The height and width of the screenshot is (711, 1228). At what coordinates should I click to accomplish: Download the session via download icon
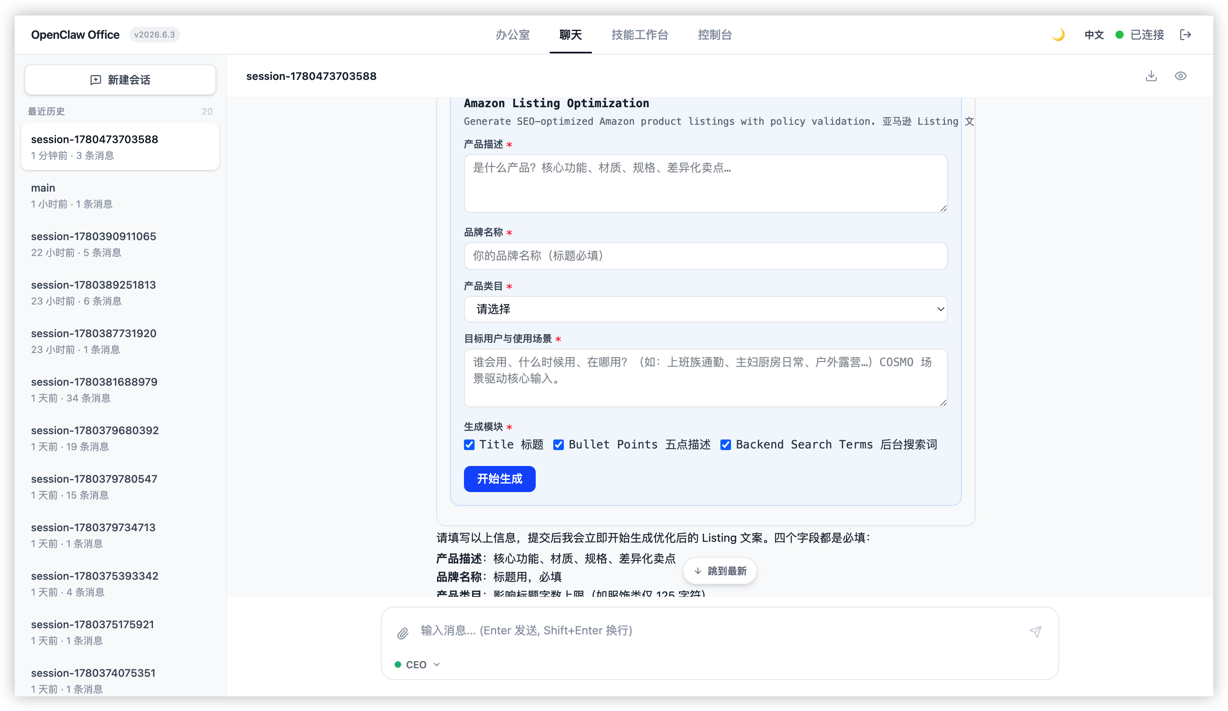pyautogui.click(x=1151, y=76)
